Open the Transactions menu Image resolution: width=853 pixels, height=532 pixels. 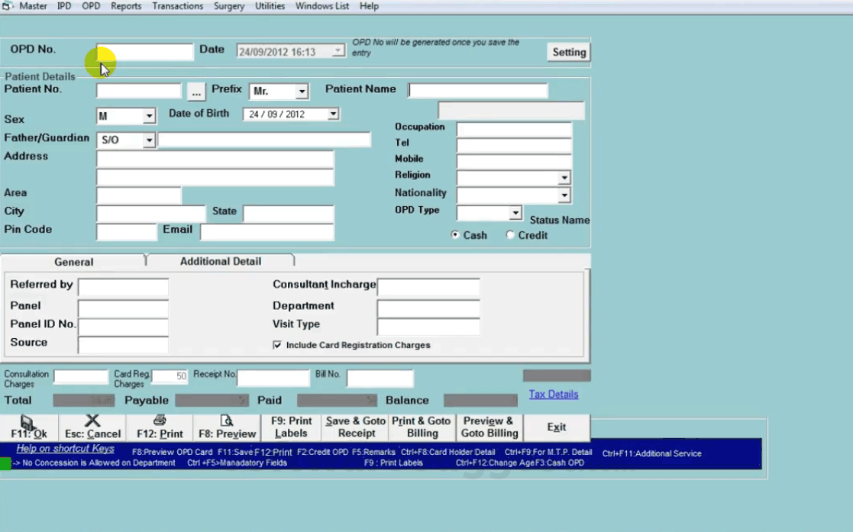[x=177, y=6]
